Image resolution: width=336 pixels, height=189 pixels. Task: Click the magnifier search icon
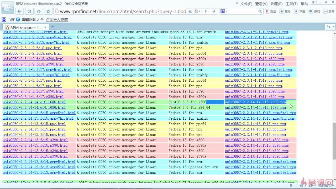(260, 11)
